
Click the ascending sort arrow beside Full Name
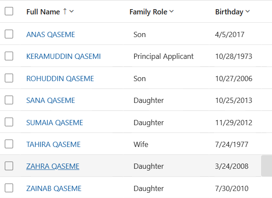pos(65,11)
